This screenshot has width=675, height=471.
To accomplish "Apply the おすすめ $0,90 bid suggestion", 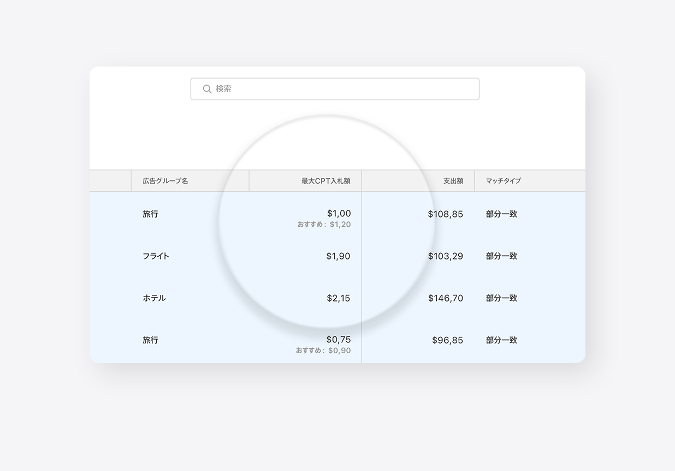I will 323,351.
